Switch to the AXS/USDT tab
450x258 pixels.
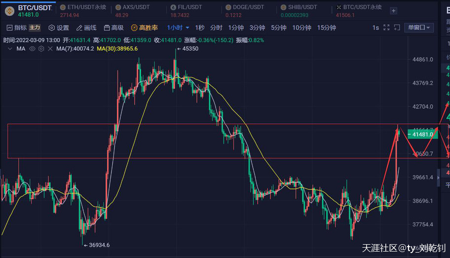[132, 11]
